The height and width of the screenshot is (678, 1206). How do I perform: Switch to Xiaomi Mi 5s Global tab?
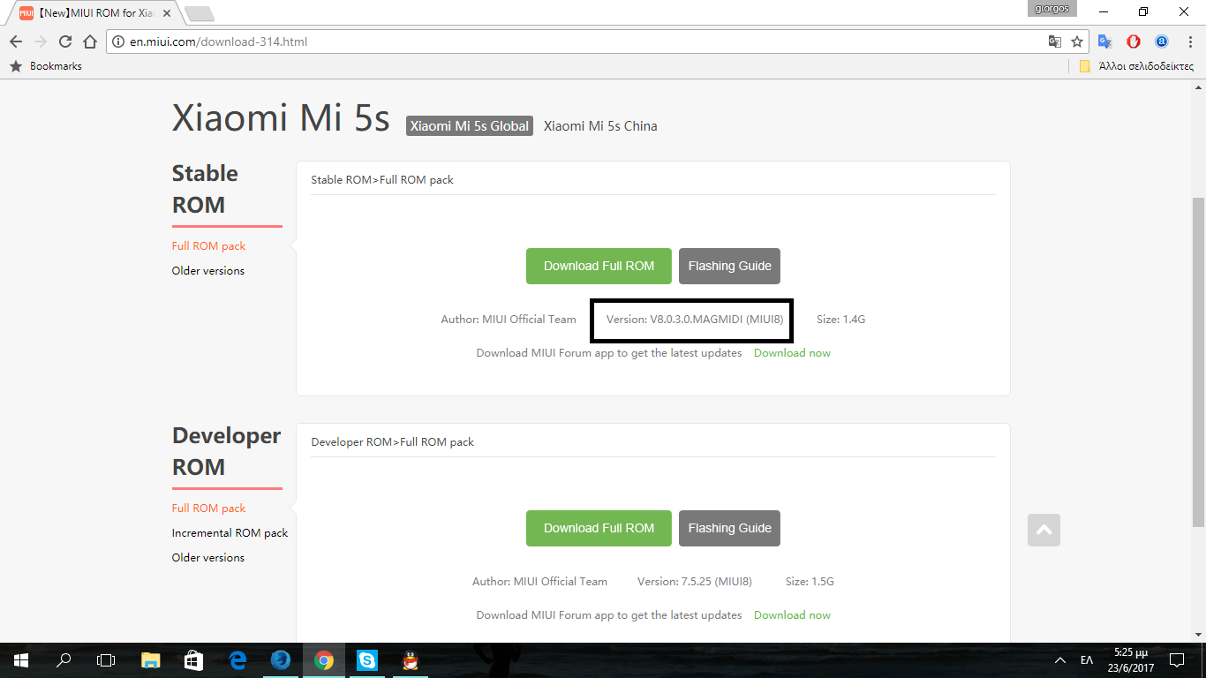click(x=470, y=126)
